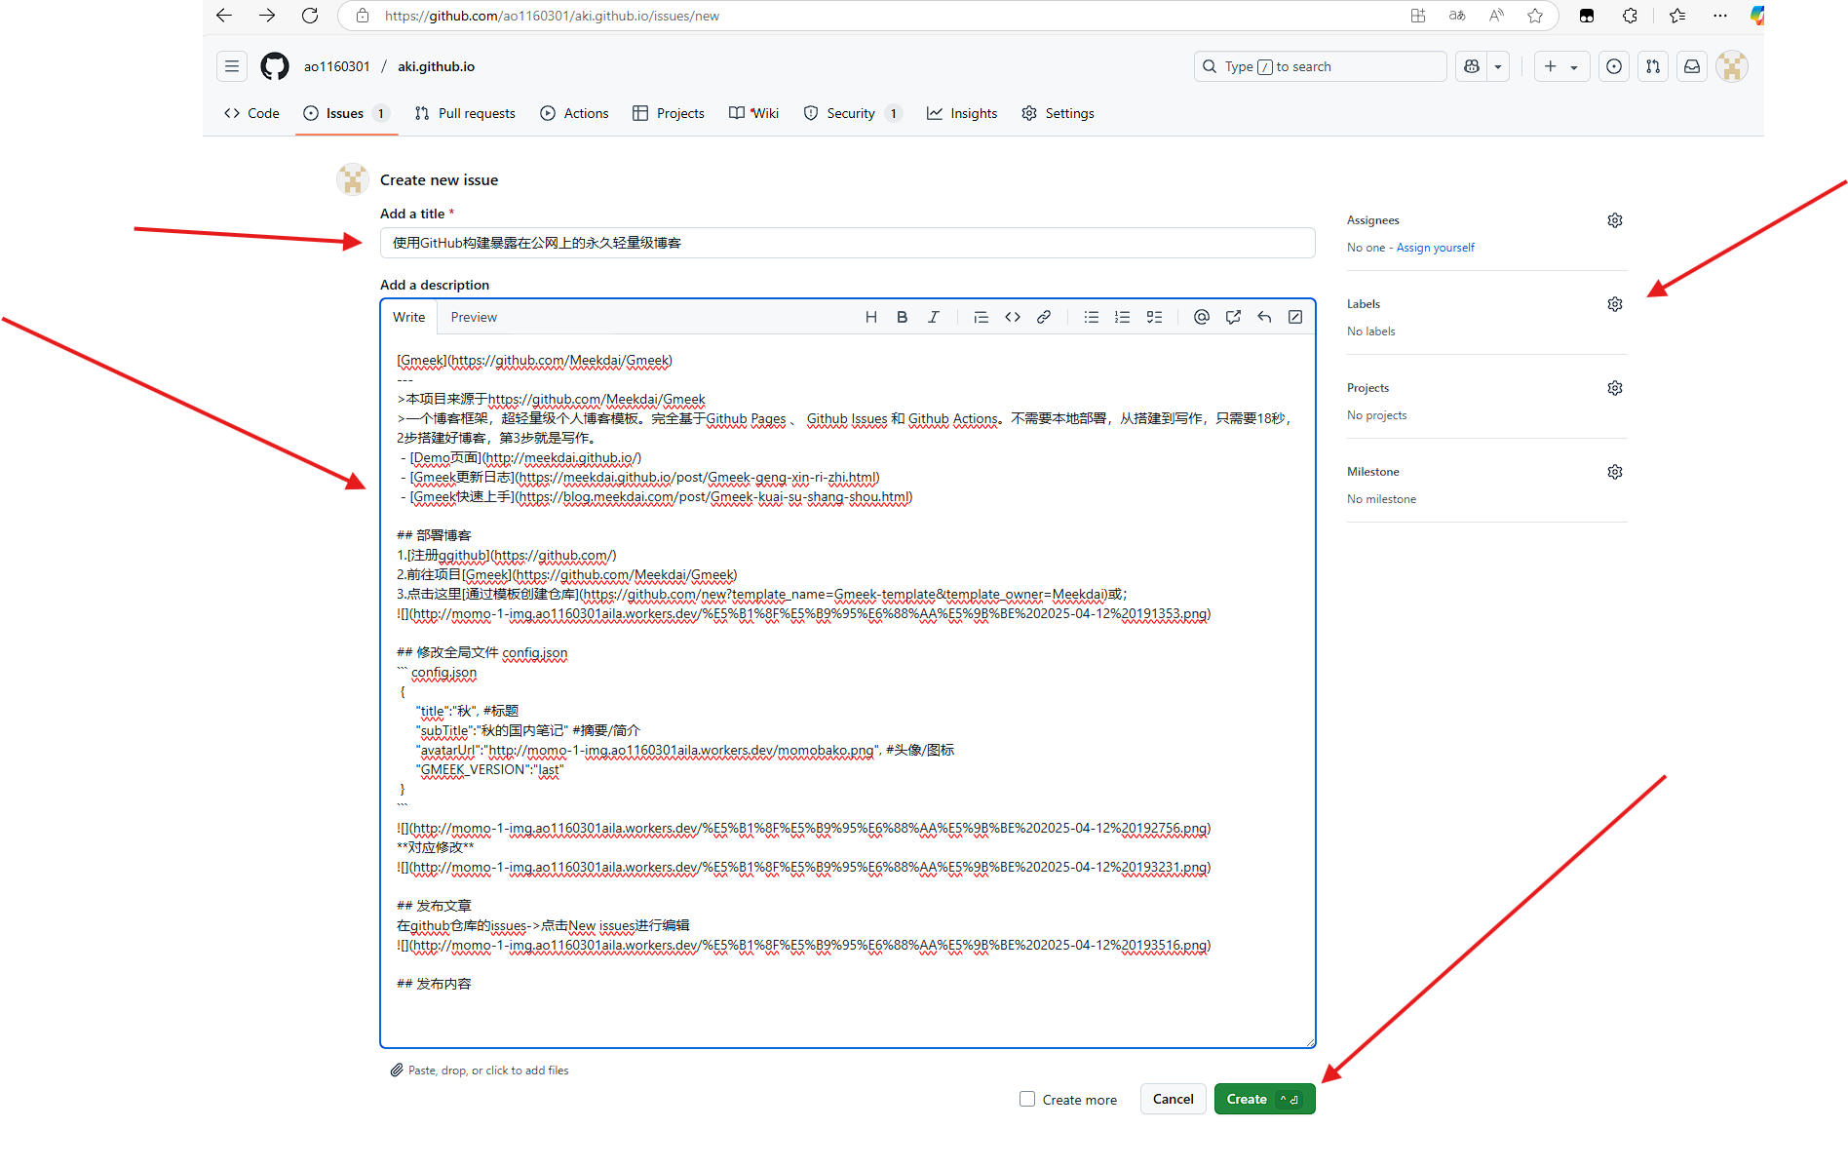
Task: Switch to the Preview tab
Action: click(x=474, y=317)
